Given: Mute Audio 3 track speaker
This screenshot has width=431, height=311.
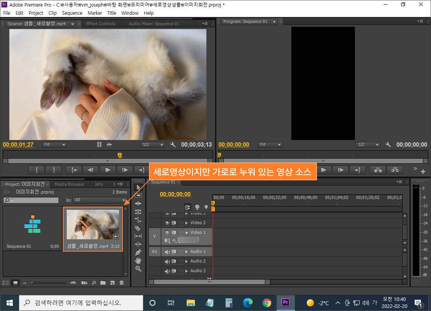Looking at the screenshot, I should 167,271.
